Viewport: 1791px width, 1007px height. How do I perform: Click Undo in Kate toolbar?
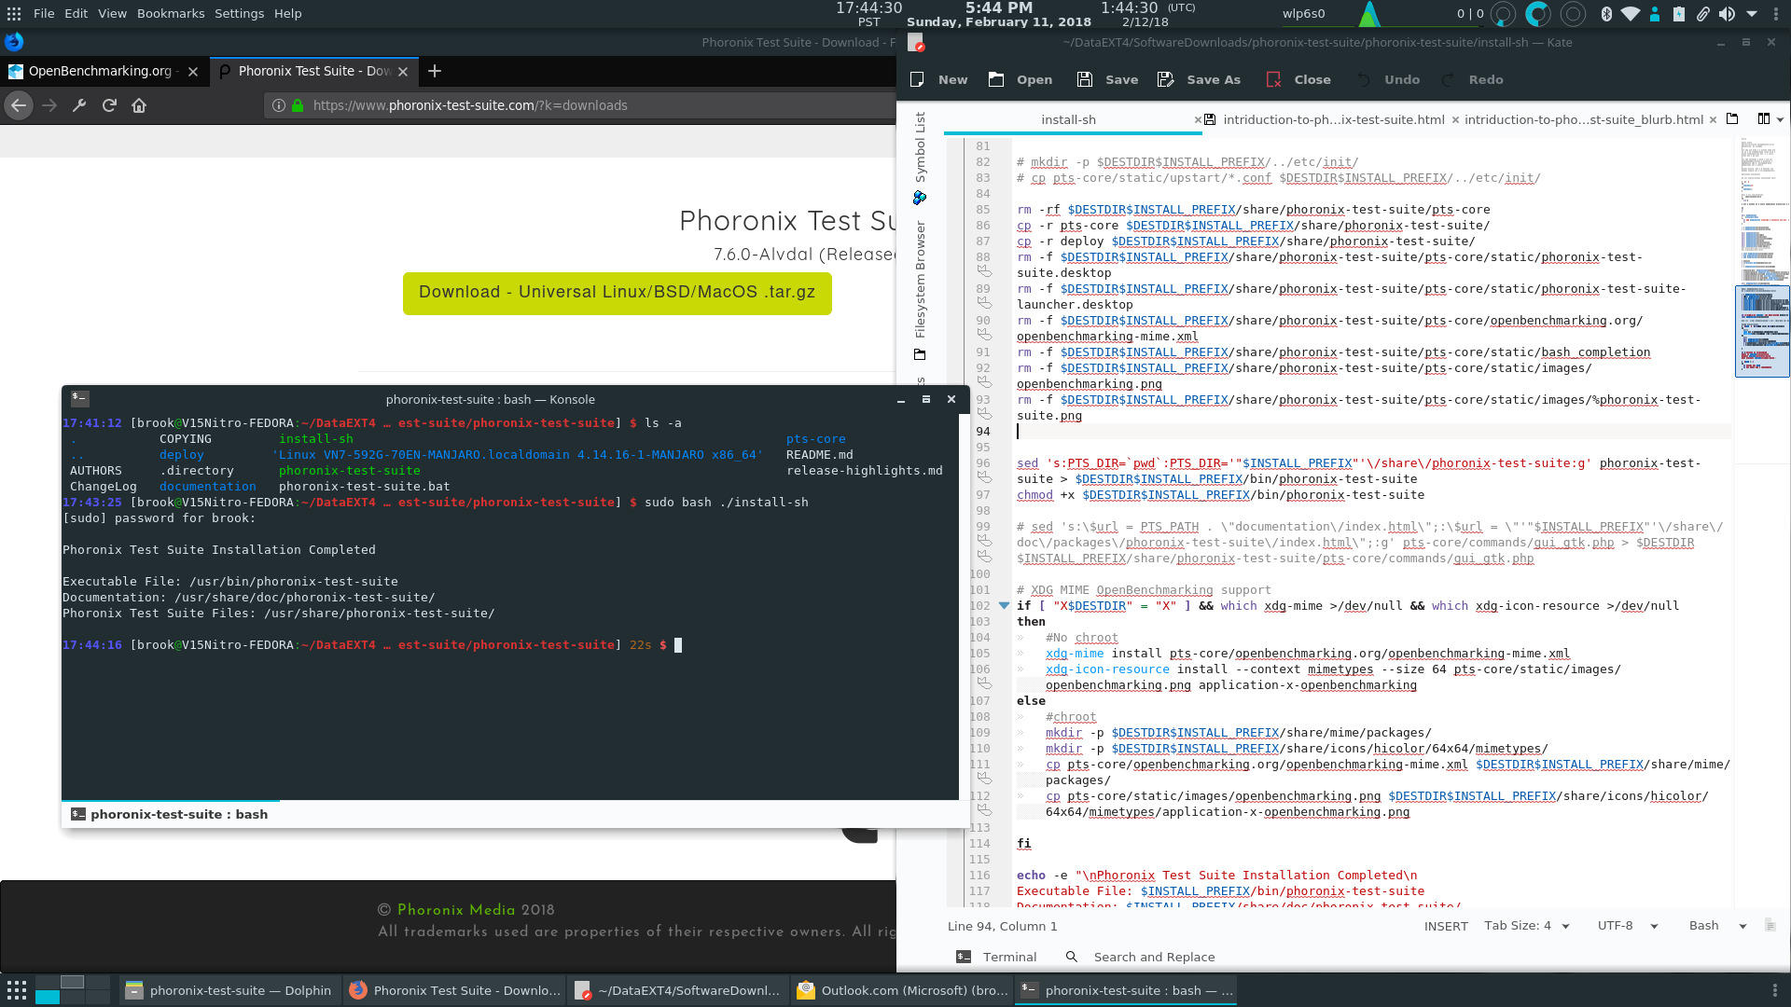[x=1388, y=79]
